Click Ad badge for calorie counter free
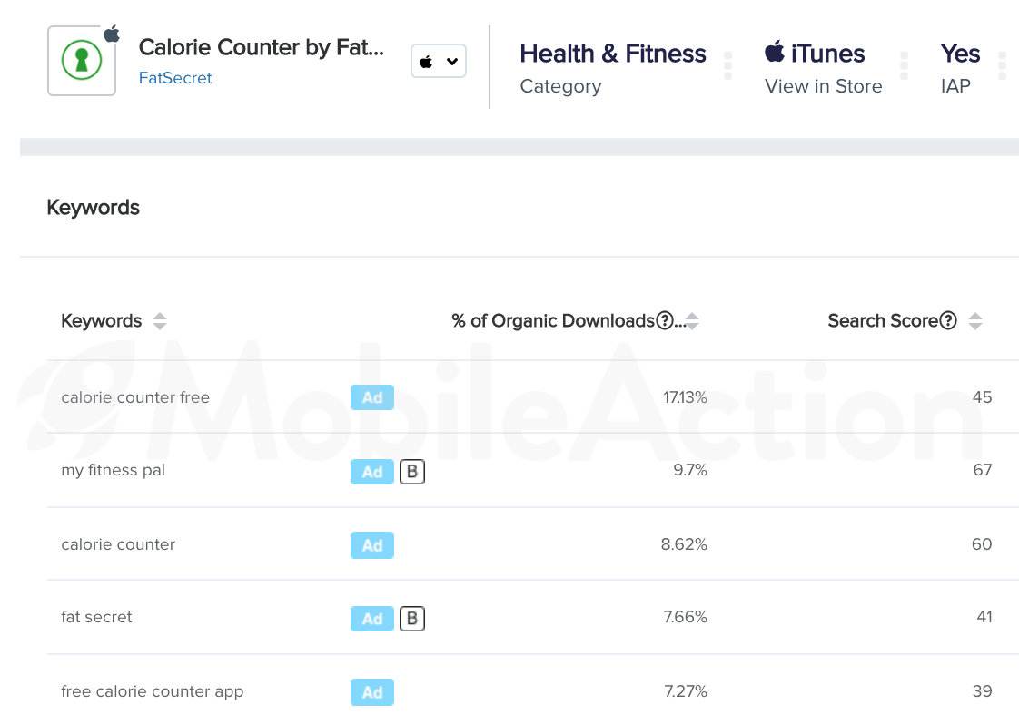This screenshot has width=1019, height=724. 372,397
